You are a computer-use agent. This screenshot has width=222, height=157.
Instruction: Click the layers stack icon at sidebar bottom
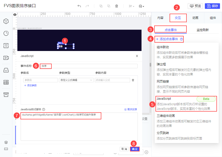click(x=6, y=142)
